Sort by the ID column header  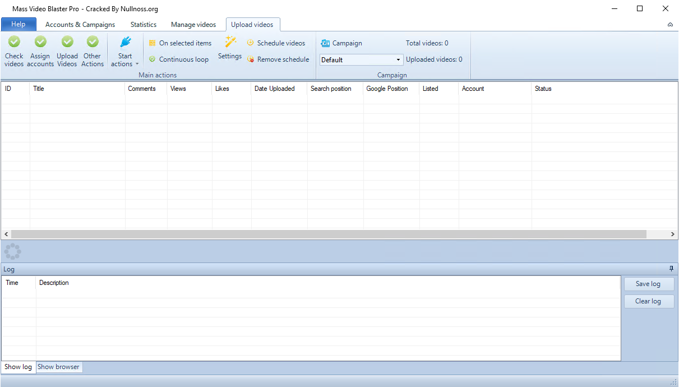16,89
